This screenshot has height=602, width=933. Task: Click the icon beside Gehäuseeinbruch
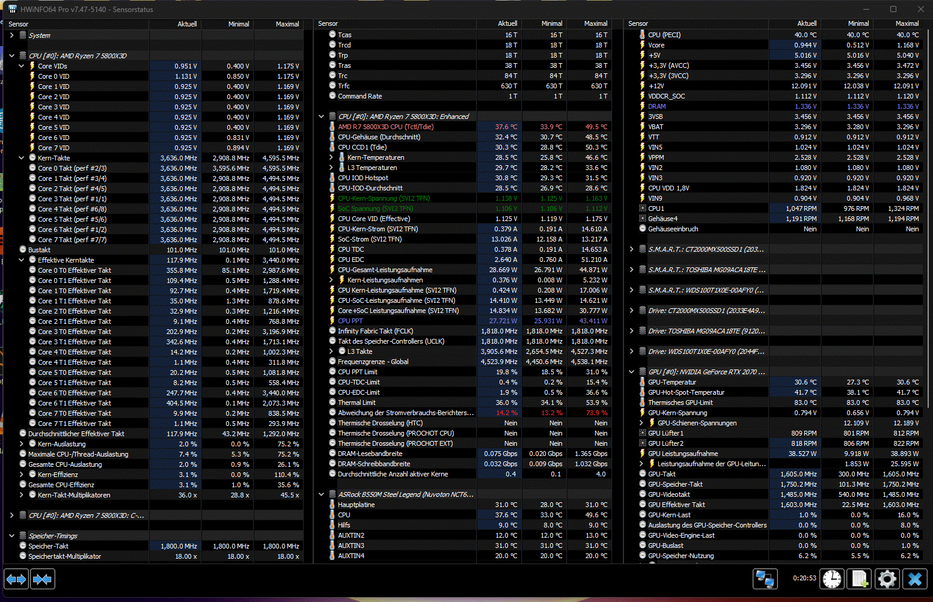pyautogui.click(x=643, y=229)
